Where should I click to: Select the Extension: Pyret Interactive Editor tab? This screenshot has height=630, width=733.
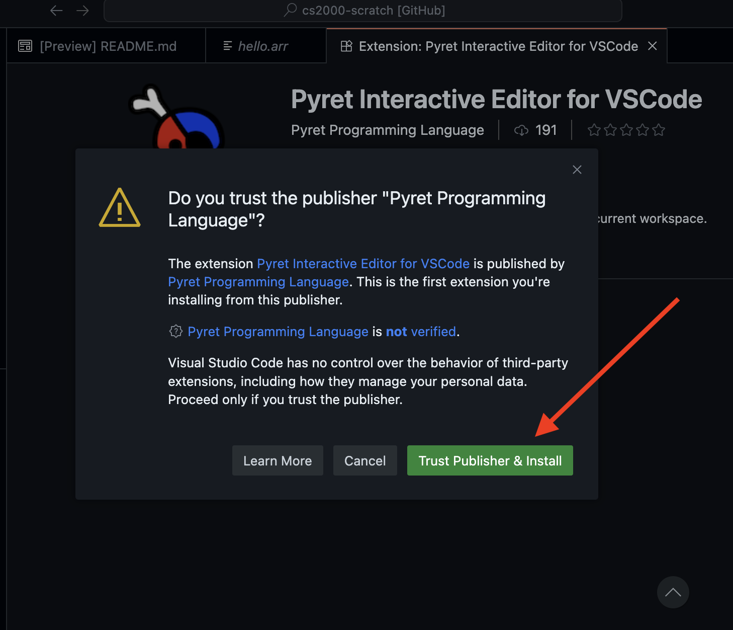coord(497,46)
